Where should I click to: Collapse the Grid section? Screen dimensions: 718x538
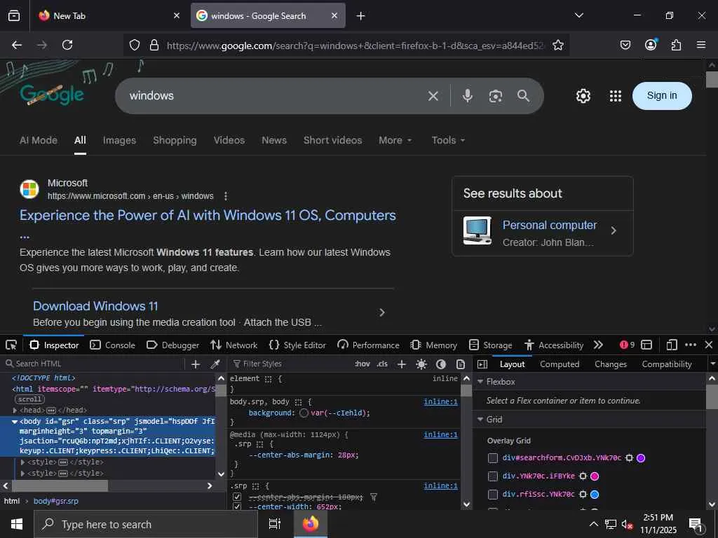tap(480, 420)
